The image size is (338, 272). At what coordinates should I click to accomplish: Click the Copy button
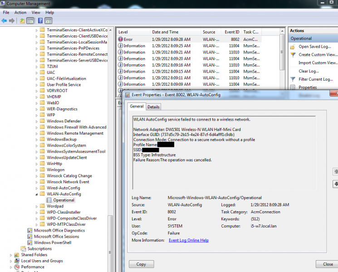[x=141, y=264]
